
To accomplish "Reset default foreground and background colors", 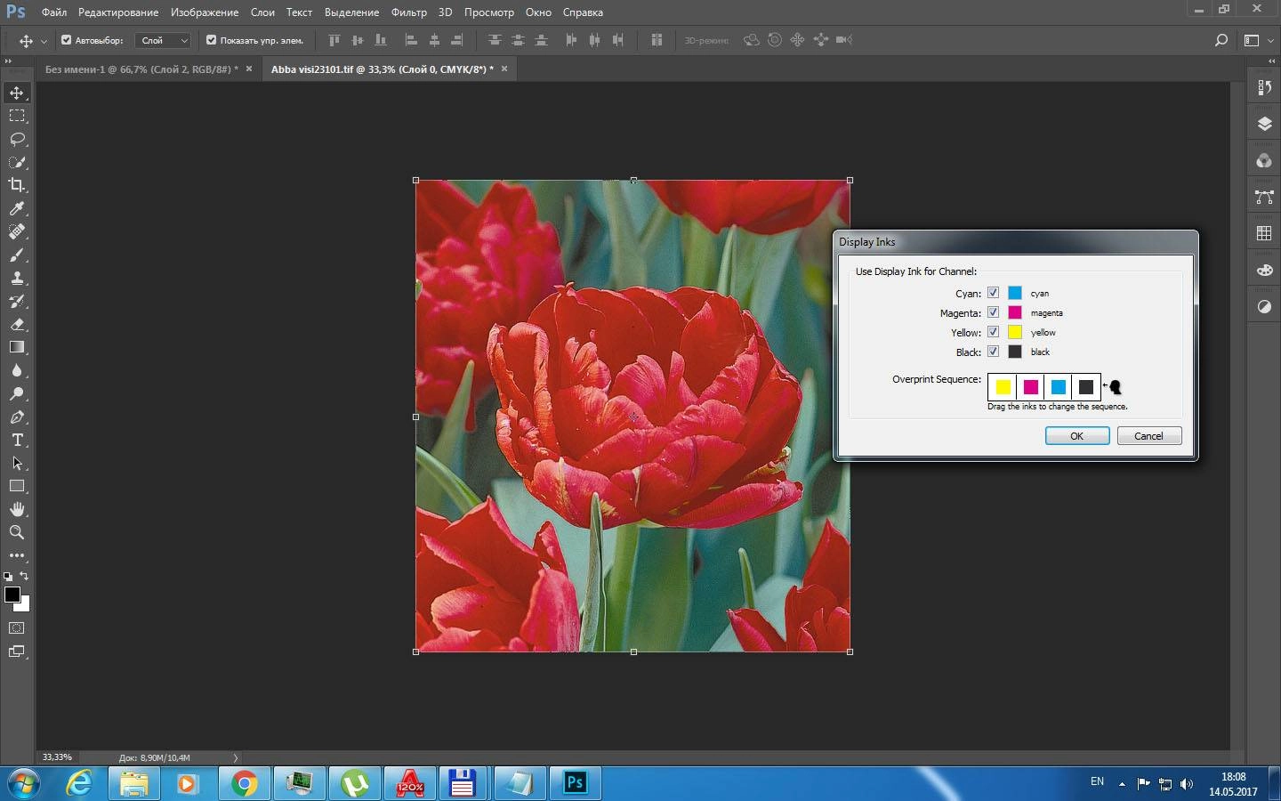I will (8, 577).
